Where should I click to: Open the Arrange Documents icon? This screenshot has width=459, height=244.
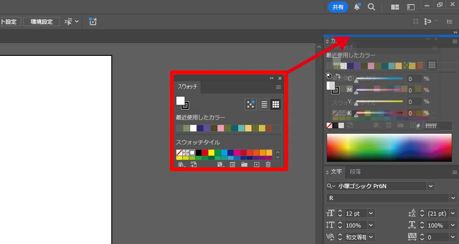coord(395,7)
